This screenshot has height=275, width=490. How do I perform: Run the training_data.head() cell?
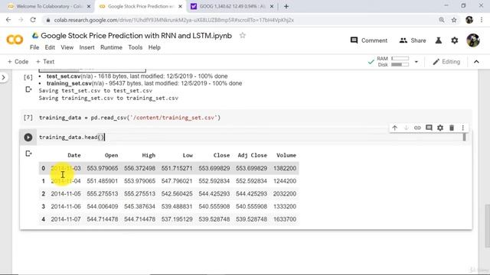point(28,137)
